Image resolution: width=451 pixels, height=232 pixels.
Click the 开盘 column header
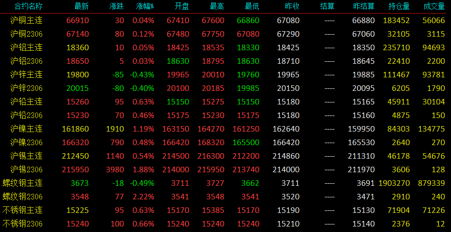182,7
